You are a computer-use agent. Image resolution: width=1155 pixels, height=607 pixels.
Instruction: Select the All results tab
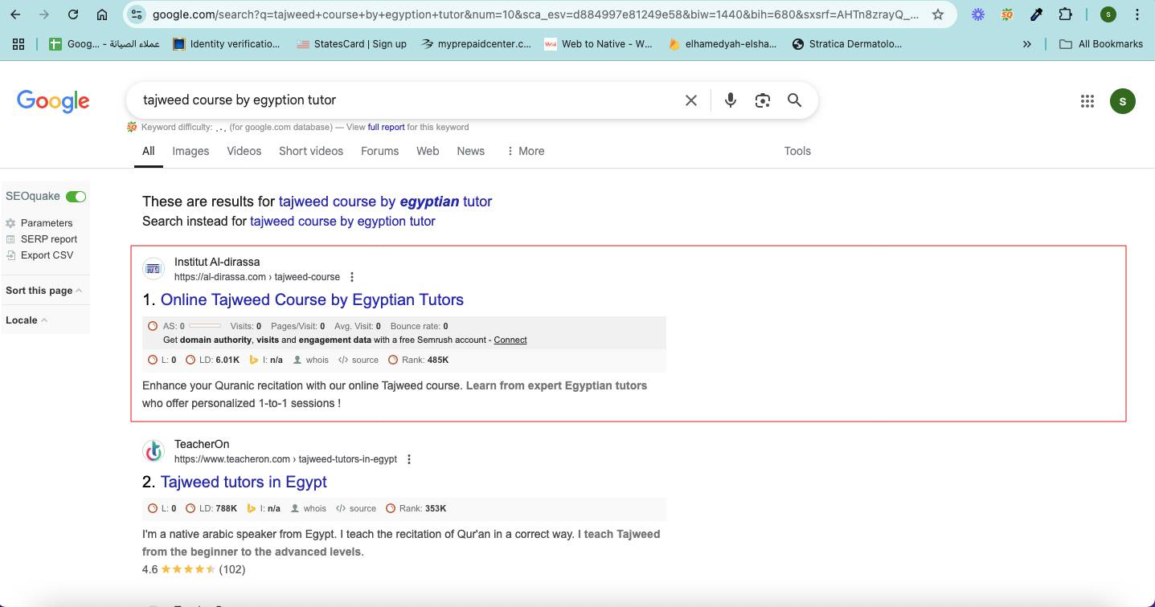(x=149, y=151)
